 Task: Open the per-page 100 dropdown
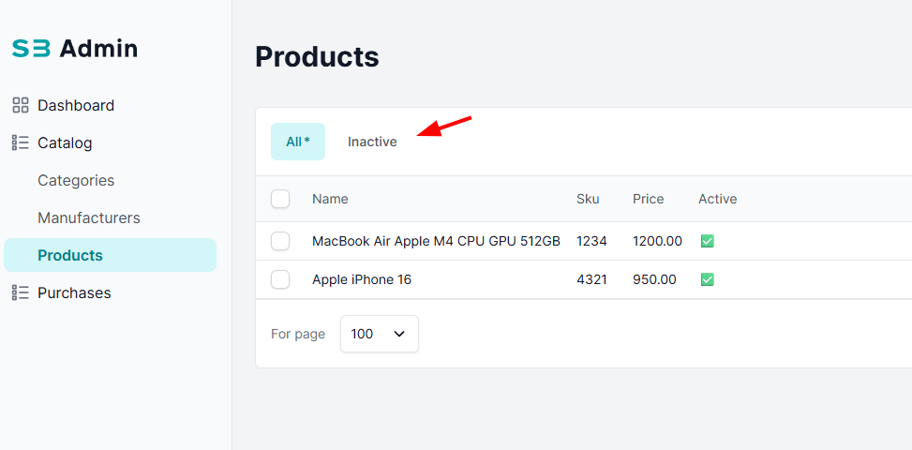(380, 334)
